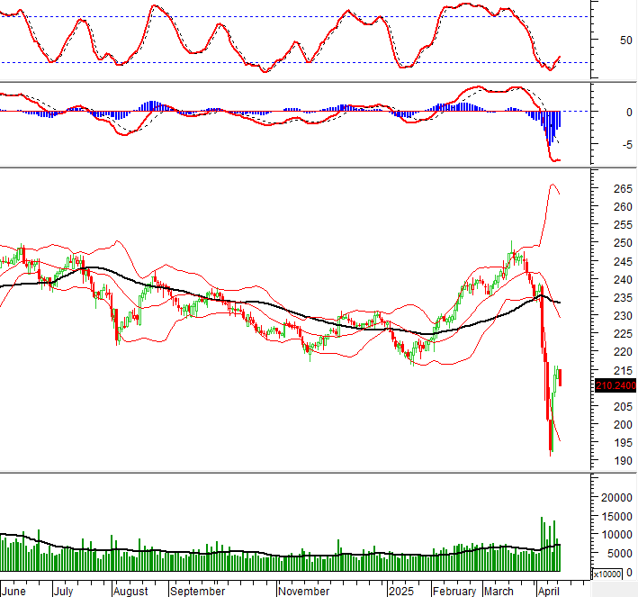Select the 265 price axis label
The width and height of the screenshot is (638, 597).
[x=623, y=188]
